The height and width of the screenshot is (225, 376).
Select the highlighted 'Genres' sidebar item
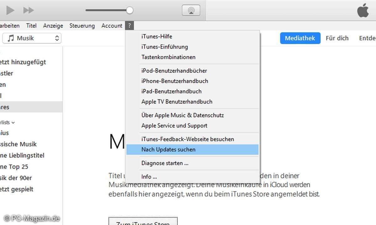[31, 107]
